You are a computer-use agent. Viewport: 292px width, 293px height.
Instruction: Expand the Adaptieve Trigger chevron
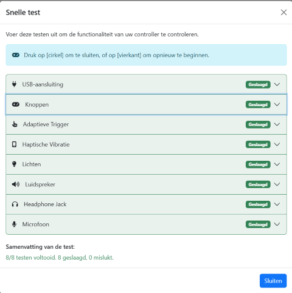pos(277,124)
